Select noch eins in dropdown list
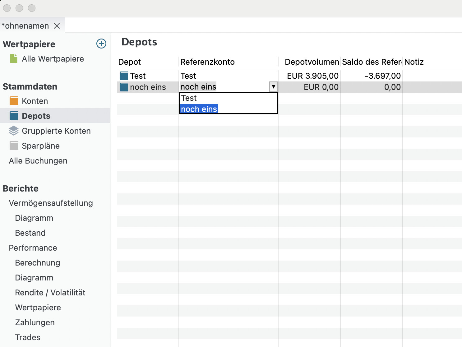 click(x=199, y=109)
